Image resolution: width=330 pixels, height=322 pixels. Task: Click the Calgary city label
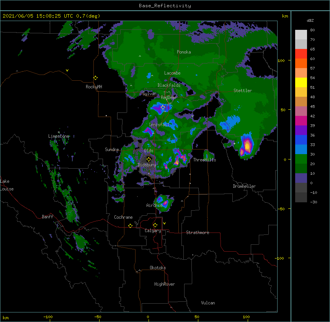153,231
